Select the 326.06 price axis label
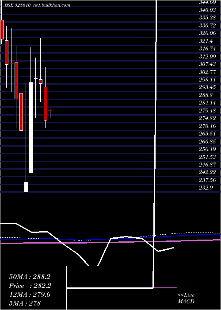Image resolution: width=221 pixels, height=310 pixels. tap(207, 33)
